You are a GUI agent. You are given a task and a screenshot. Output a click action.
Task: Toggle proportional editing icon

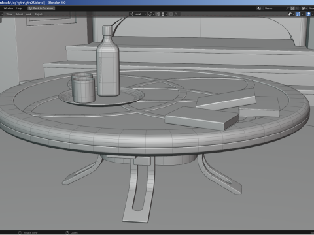click(x=171, y=14)
